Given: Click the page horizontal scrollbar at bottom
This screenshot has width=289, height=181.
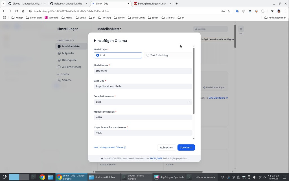Looking at the screenshot, I should (148, 172).
